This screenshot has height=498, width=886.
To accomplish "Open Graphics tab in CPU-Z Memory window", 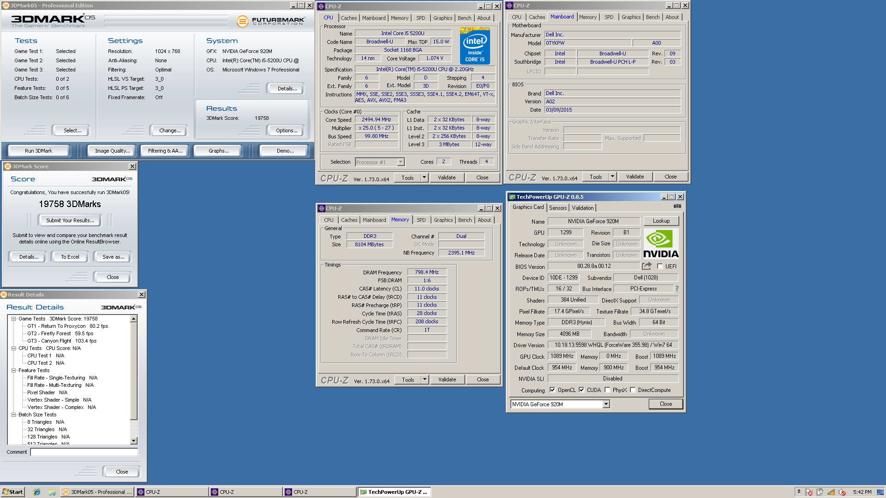I will tap(443, 220).
